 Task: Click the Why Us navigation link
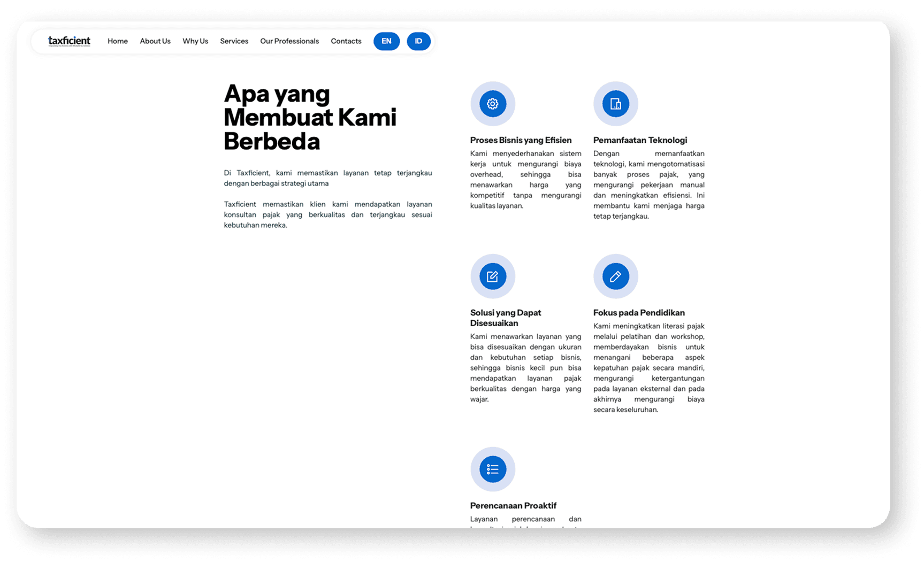coord(195,41)
